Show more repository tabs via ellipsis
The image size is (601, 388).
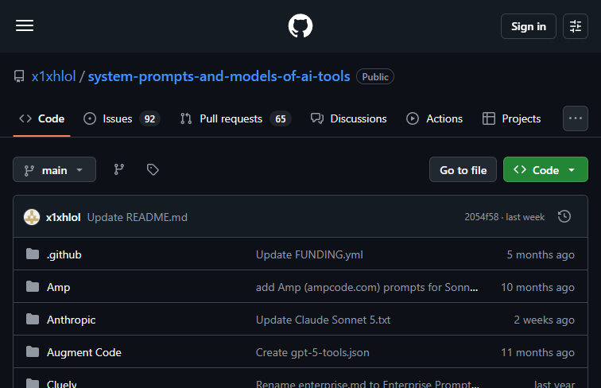pyautogui.click(x=576, y=118)
